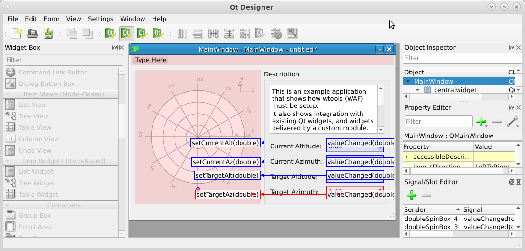The width and height of the screenshot is (525, 251).
Task: Click the New Form toolbar icon
Action: (17, 33)
